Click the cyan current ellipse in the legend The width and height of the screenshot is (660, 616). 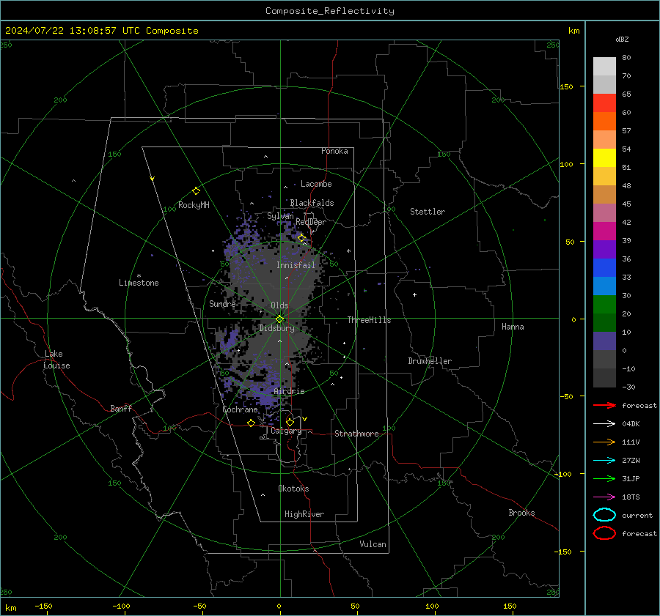pos(604,515)
